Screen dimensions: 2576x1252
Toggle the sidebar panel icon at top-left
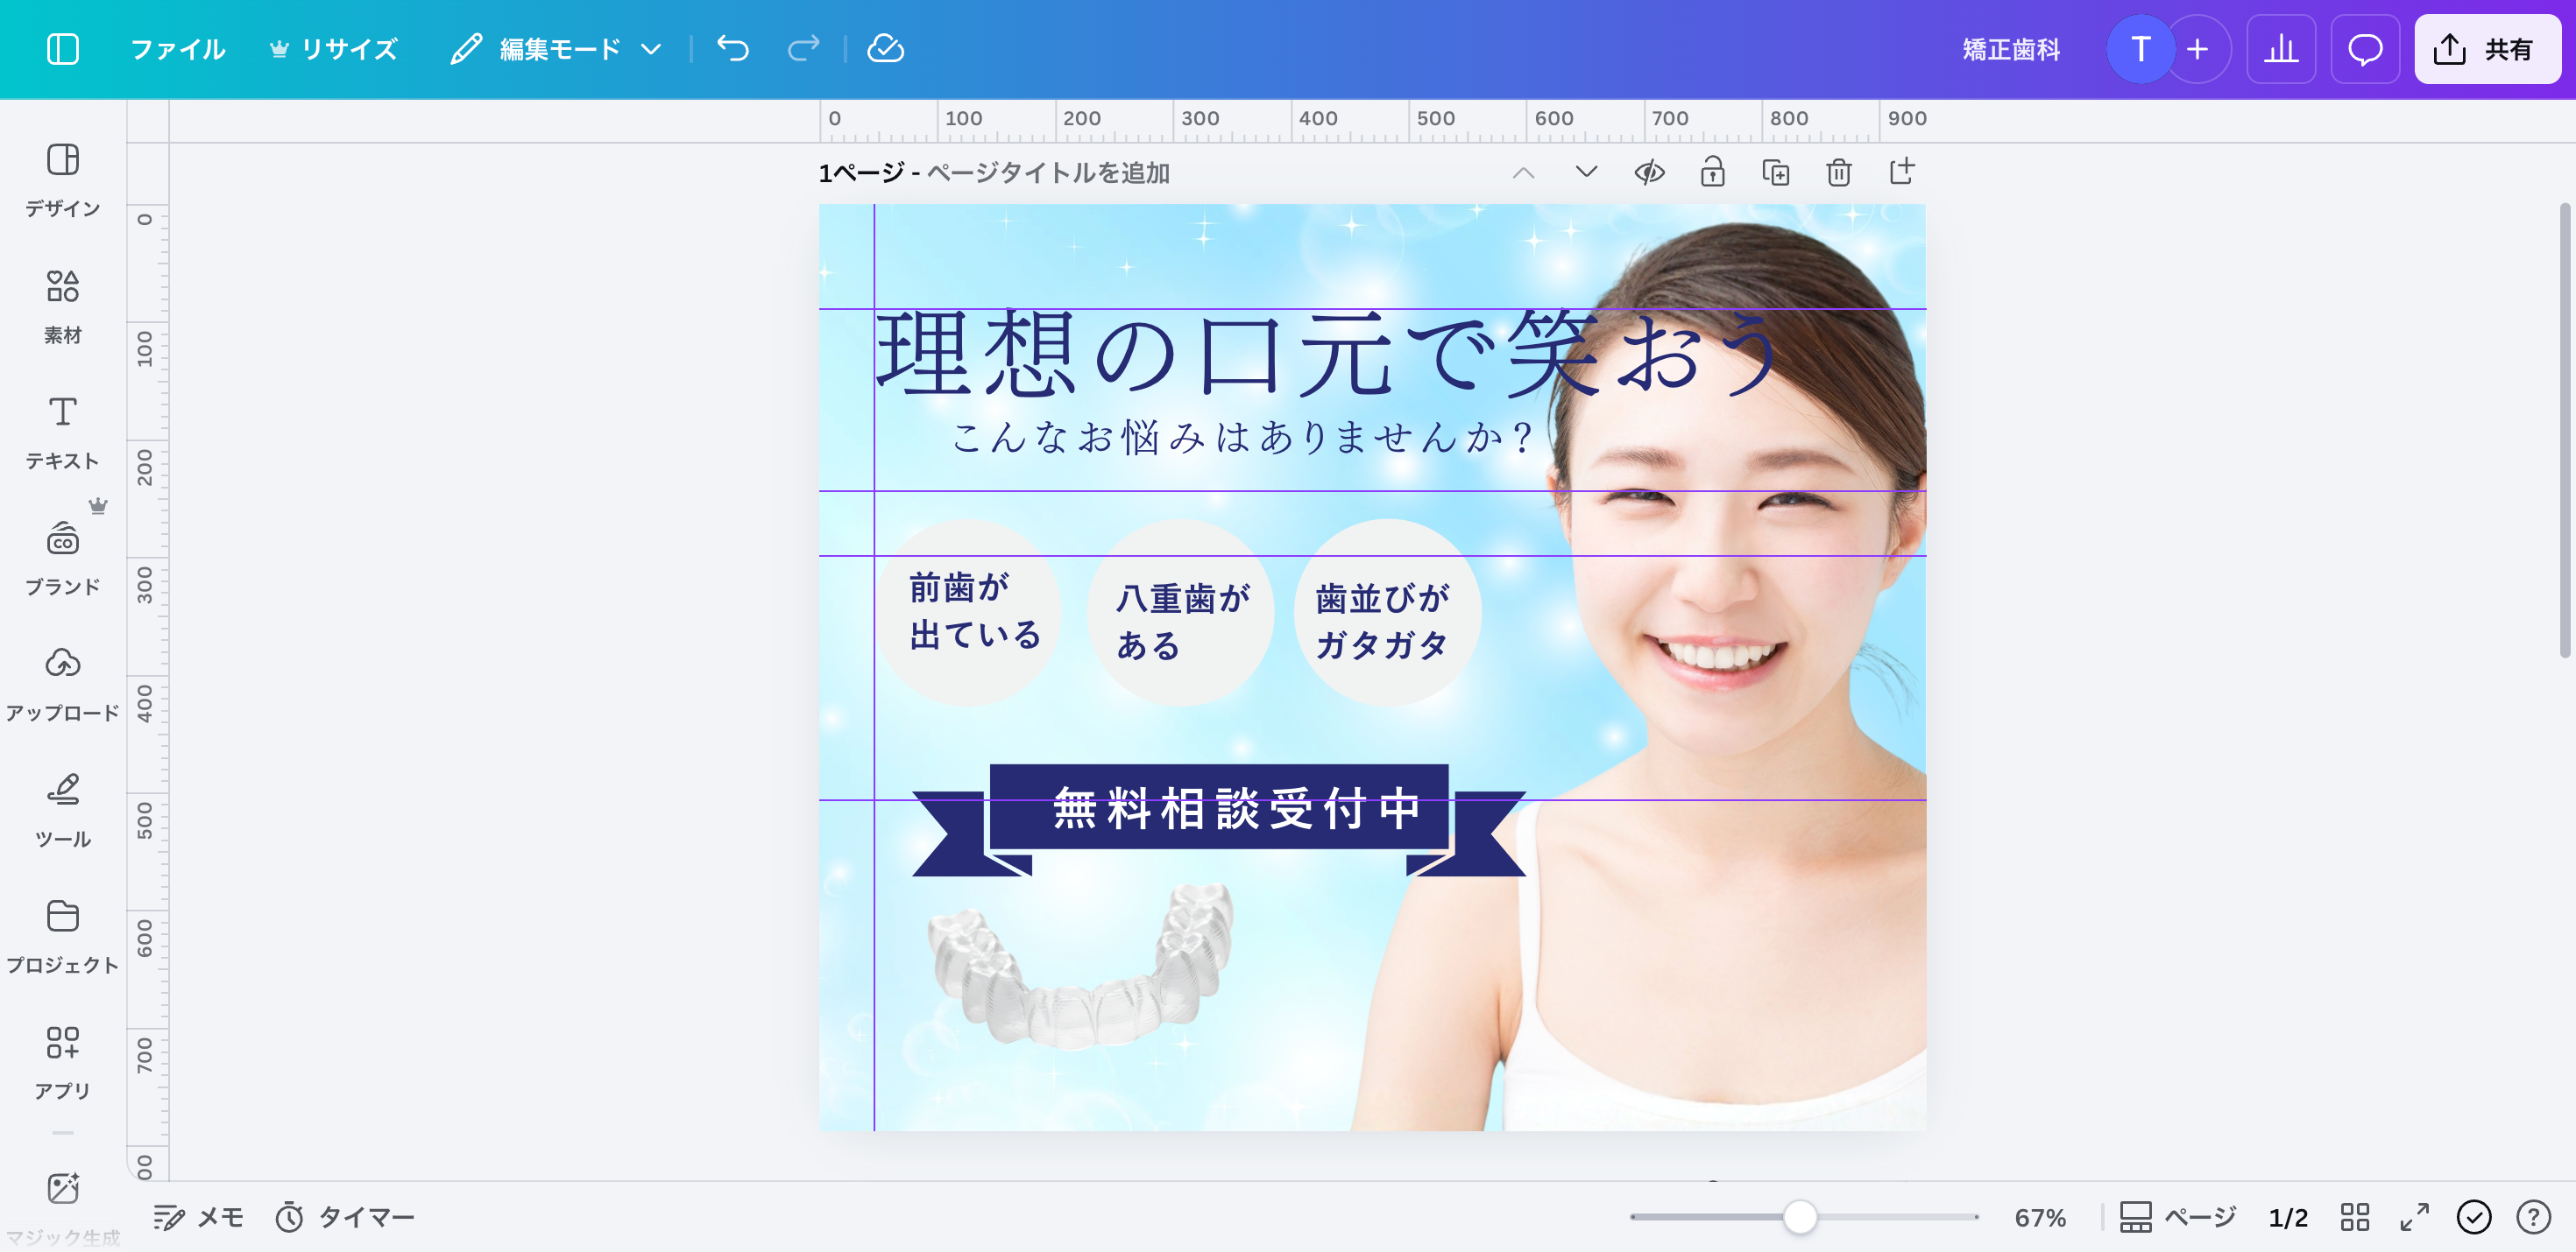tap(62, 48)
